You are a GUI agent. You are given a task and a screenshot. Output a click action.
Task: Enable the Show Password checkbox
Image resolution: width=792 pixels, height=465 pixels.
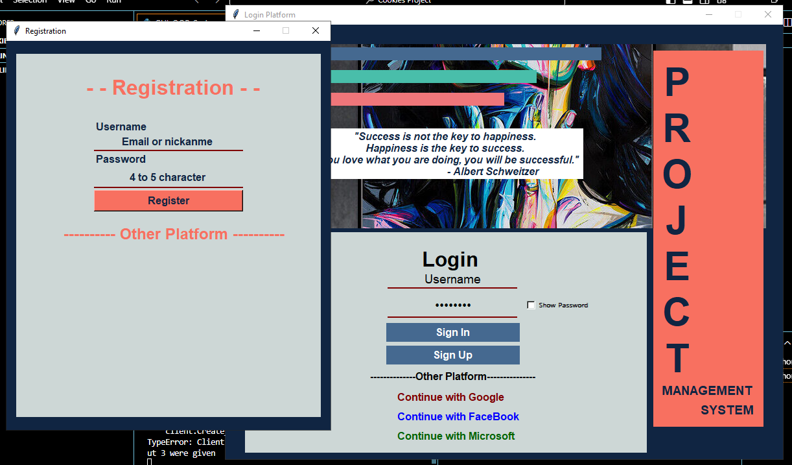531,305
